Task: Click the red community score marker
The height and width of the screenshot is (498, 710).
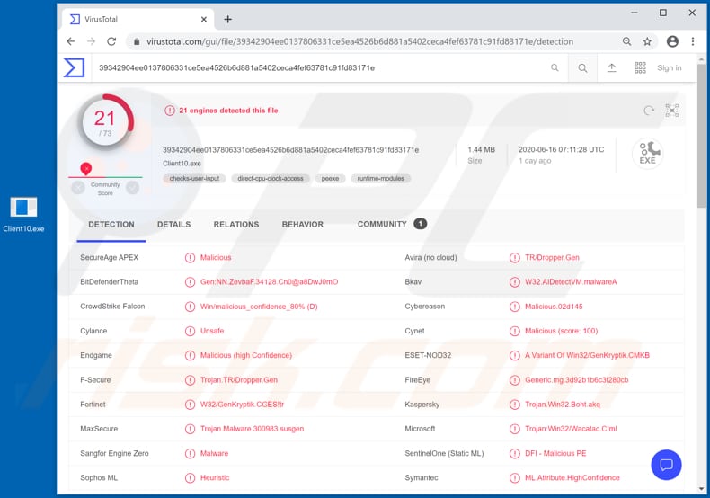Action: pyautogui.click(x=86, y=169)
